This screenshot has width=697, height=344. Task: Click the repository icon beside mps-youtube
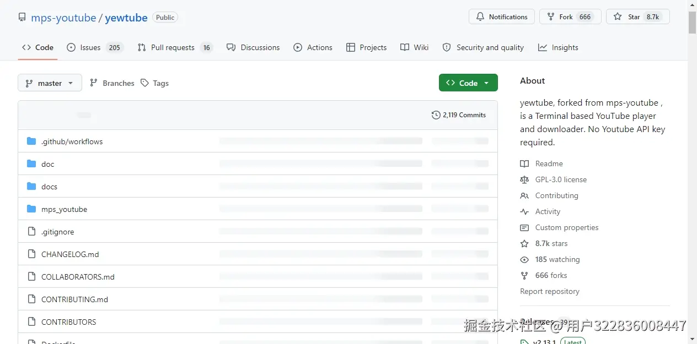click(22, 18)
